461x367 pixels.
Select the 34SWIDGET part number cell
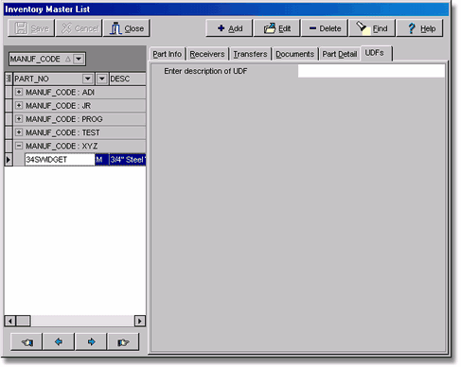[x=60, y=160]
